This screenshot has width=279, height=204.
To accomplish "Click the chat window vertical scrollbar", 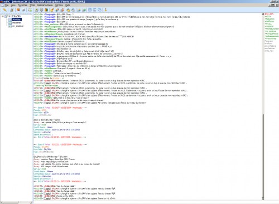I will coord(263,106).
